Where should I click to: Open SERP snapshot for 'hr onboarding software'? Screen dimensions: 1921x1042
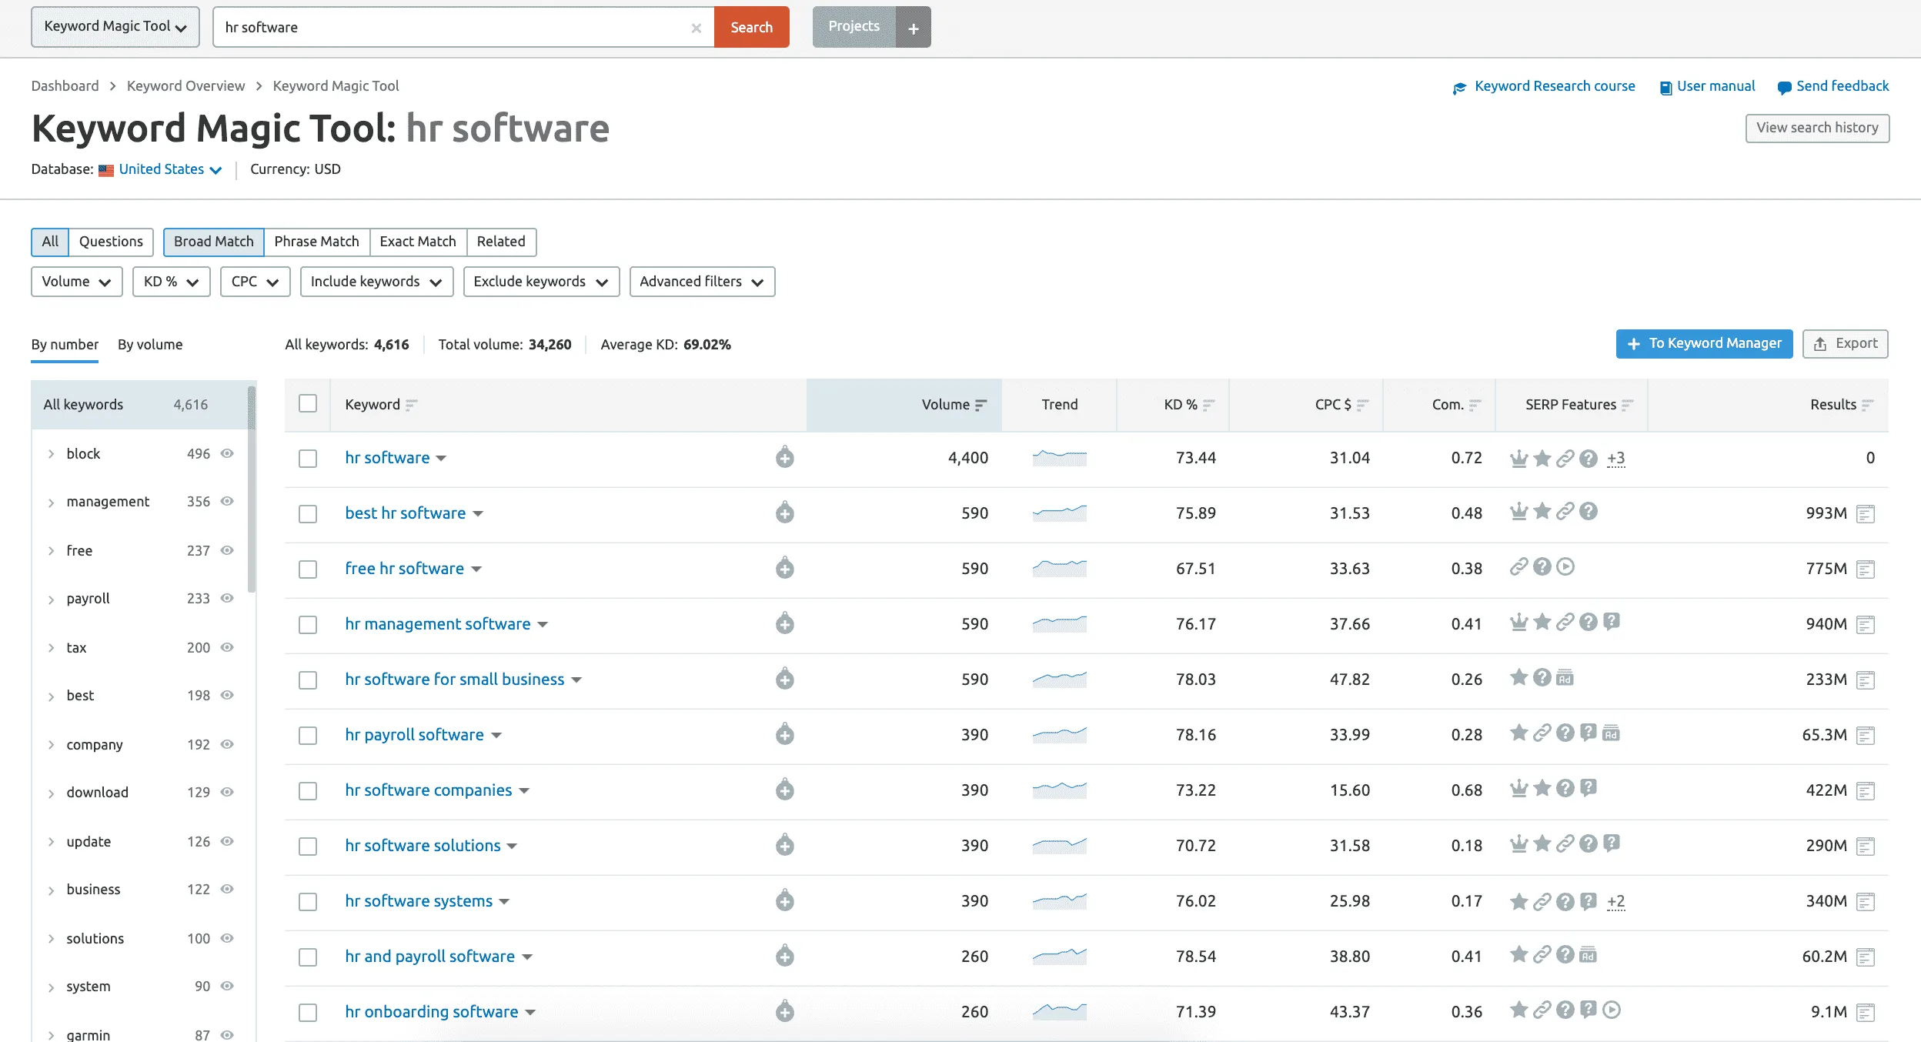pyautogui.click(x=1865, y=1012)
